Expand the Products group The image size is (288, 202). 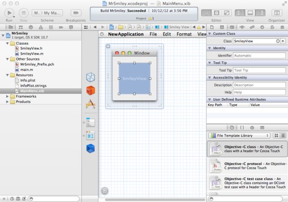7,101
